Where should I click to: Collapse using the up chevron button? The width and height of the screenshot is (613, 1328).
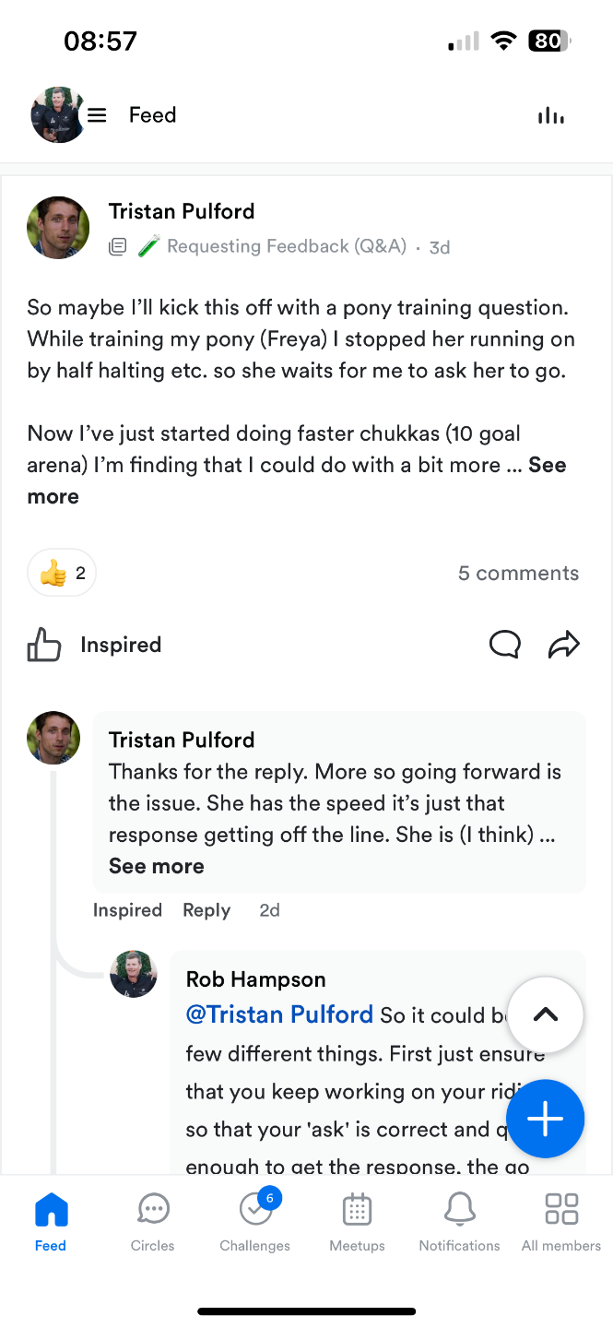[545, 1014]
